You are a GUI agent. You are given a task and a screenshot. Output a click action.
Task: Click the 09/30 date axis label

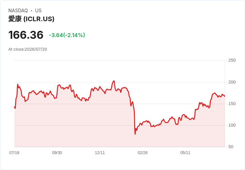tap(57, 153)
